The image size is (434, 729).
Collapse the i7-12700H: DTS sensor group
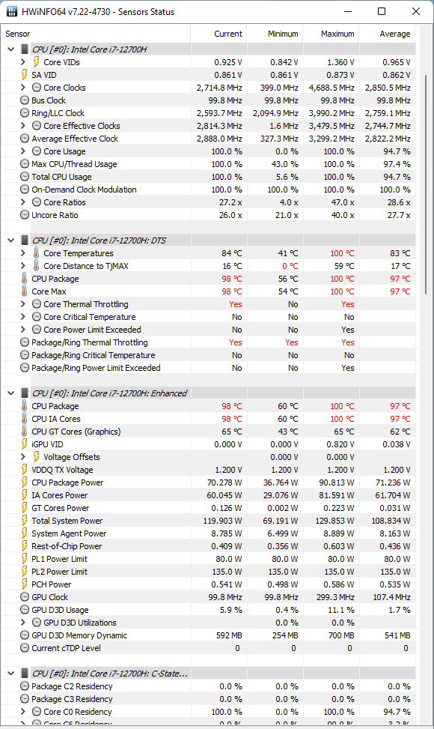click(10, 241)
